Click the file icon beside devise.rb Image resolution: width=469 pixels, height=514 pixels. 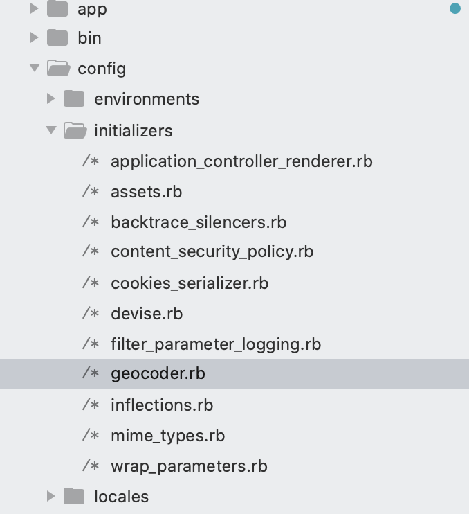pos(91,313)
